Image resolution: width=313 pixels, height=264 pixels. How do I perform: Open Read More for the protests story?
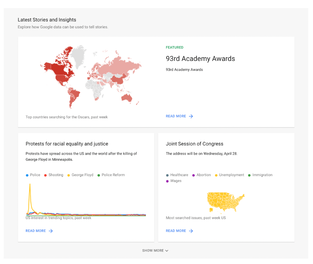[x=36, y=231]
